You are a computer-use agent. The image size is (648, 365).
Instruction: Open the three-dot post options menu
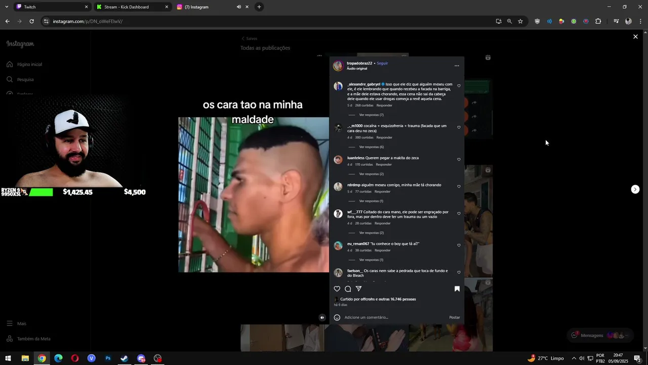pyautogui.click(x=457, y=66)
